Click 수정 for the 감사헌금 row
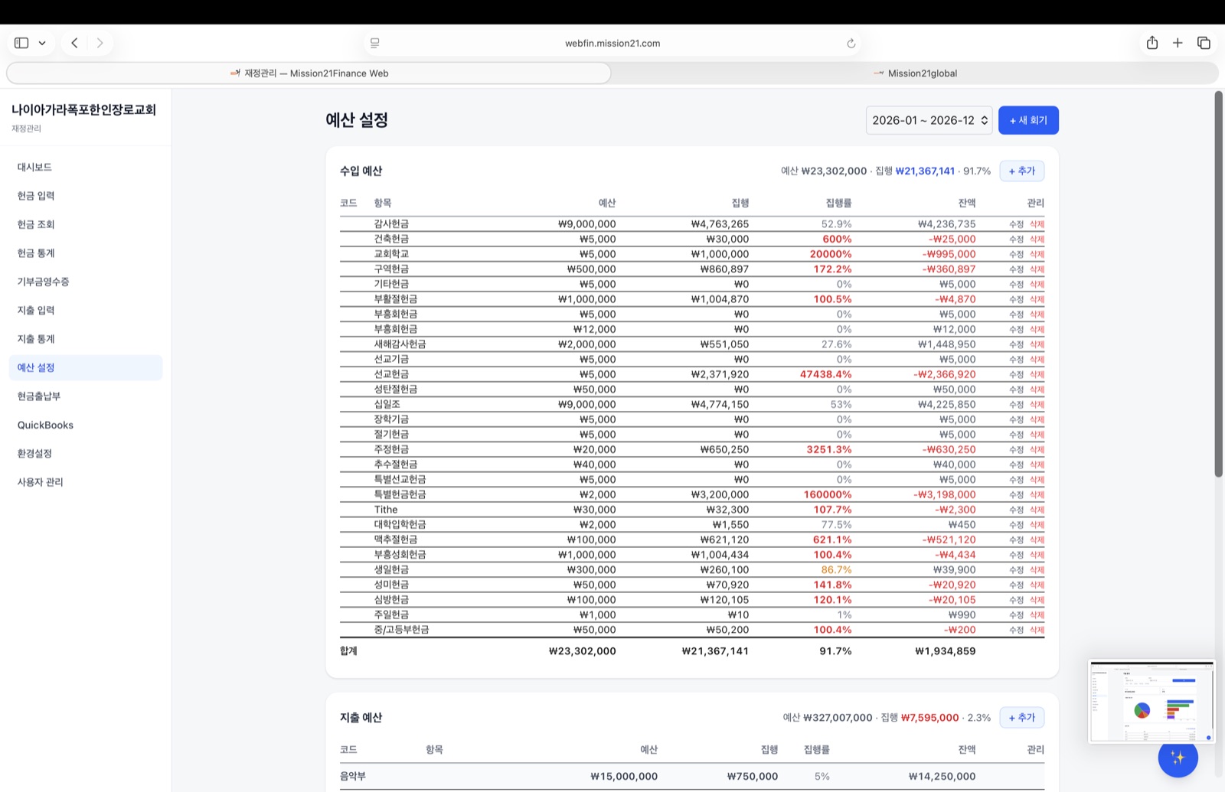1225x792 pixels. tap(1016, 224)
